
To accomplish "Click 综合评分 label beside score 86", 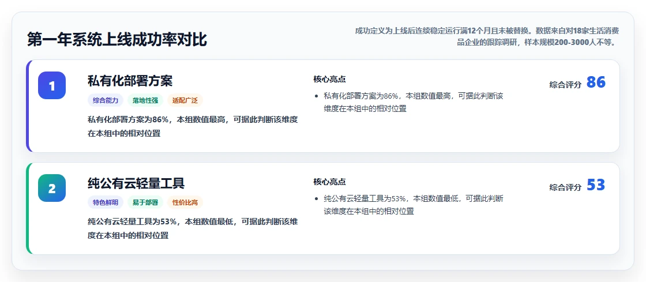I will tap(565, 85).
